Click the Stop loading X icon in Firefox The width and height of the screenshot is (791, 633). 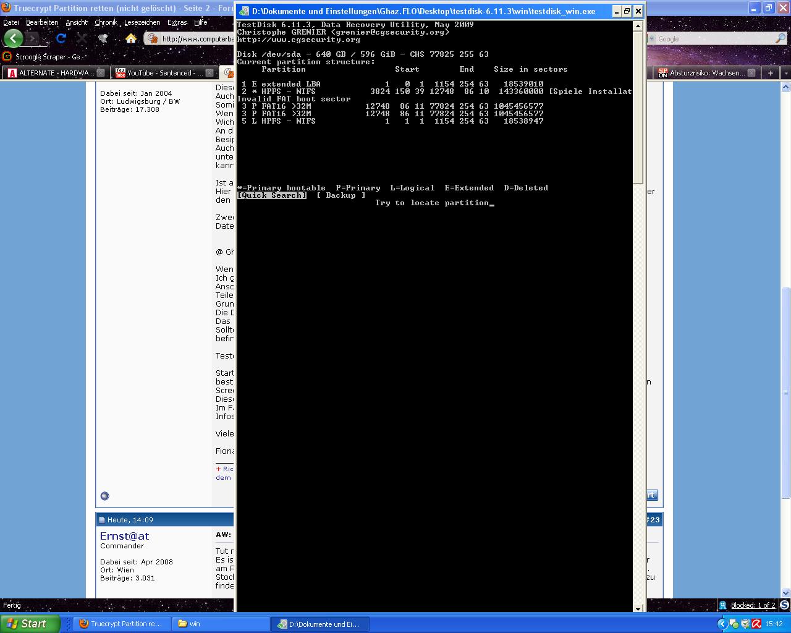tap(82, 38)
